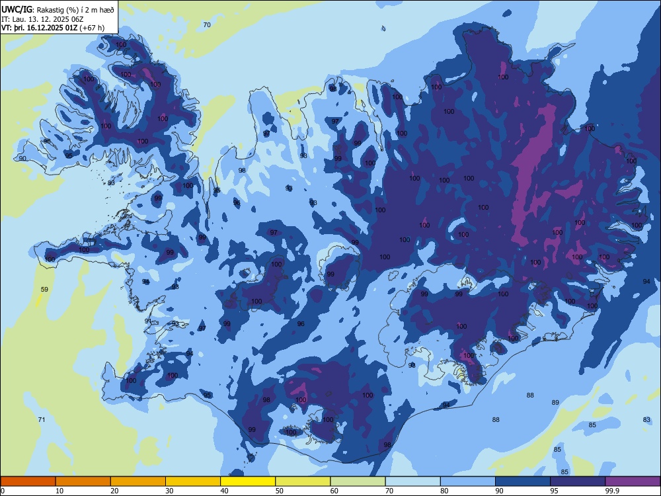Click the dark orange 0–10 legend swatch
The image size is (661, 496).
point(28,481)
